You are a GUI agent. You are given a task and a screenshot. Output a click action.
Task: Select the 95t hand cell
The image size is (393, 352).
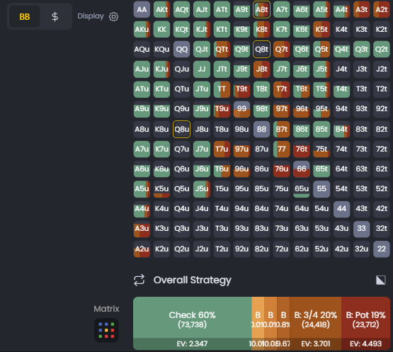point(321,109)
